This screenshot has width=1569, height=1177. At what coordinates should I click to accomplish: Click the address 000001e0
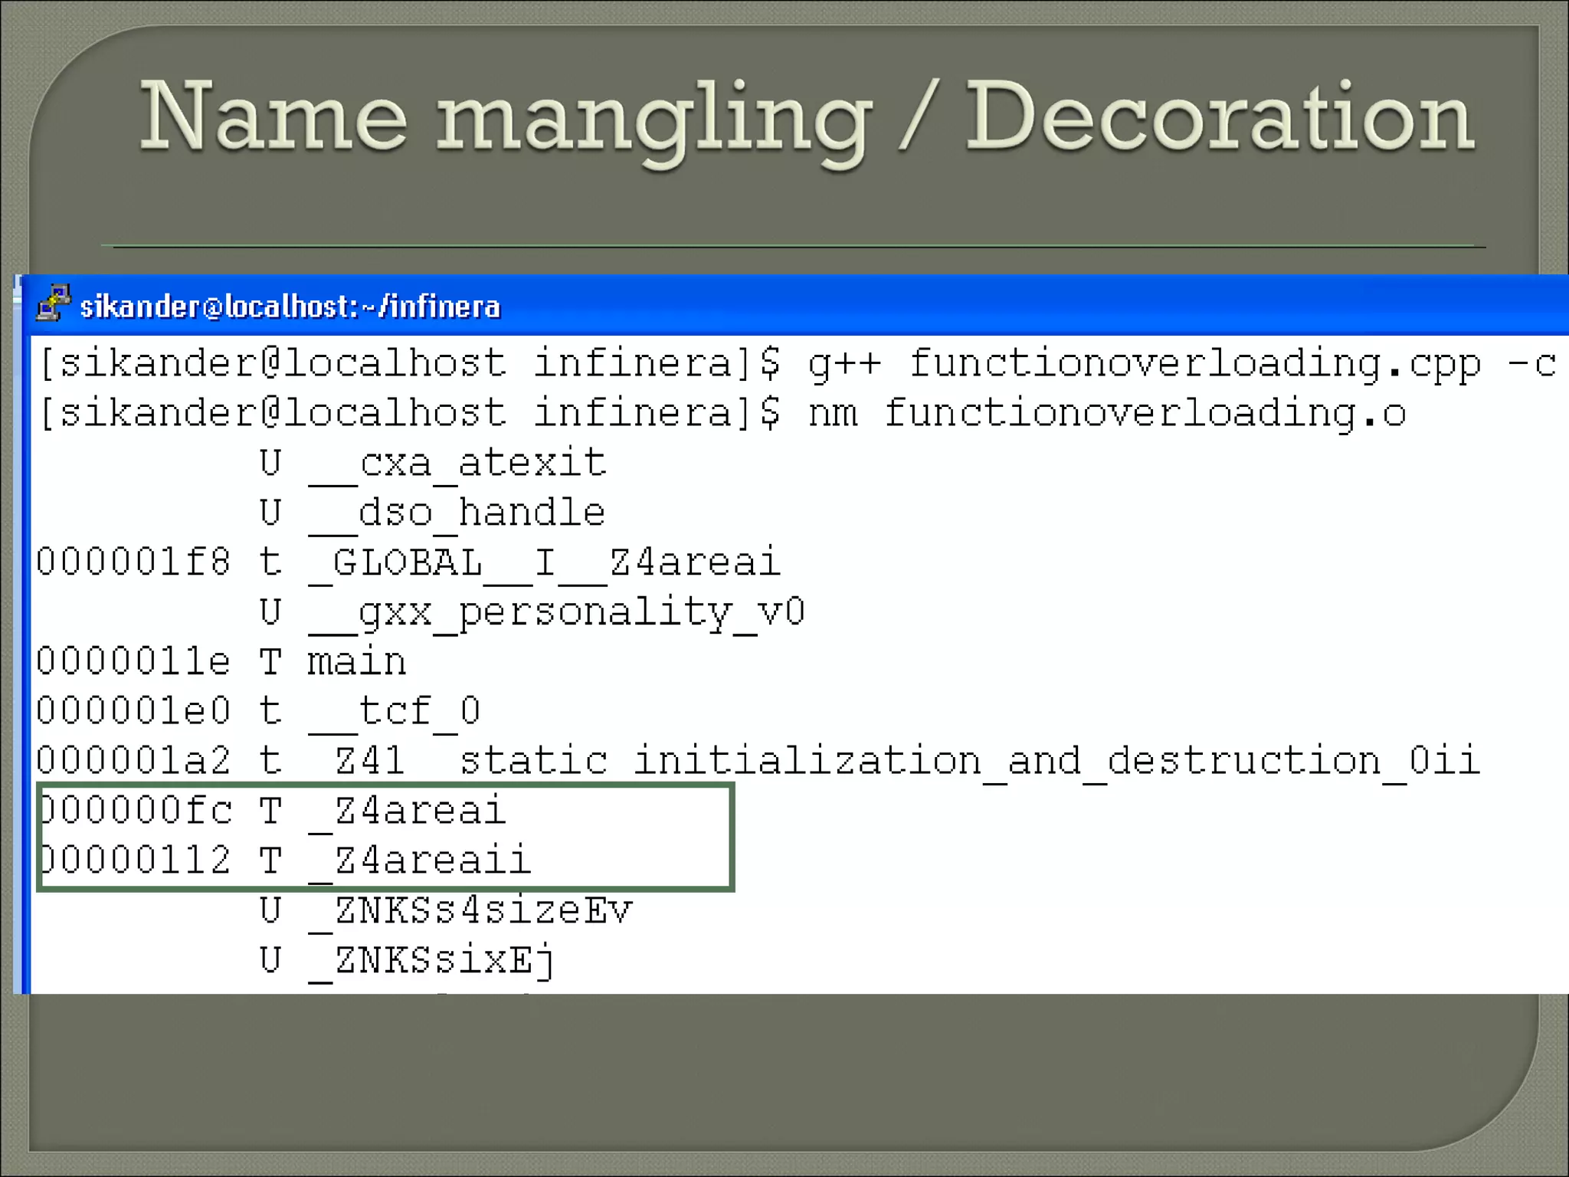(x=133, y=711)
